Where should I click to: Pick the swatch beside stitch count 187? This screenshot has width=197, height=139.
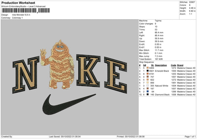[148, 89]
